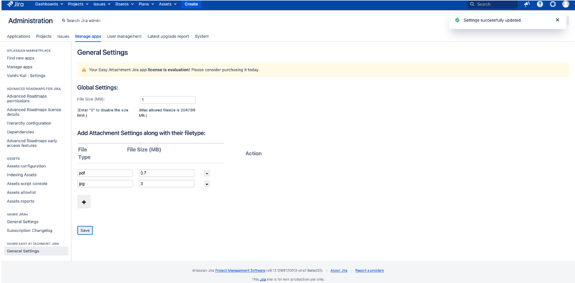Open the settings gear icon
The height and width of the screenshot is (283, 575).
(553, 4)
